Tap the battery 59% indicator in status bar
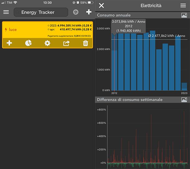Screen dimensions: 190x169 click(x=87, y=2)
